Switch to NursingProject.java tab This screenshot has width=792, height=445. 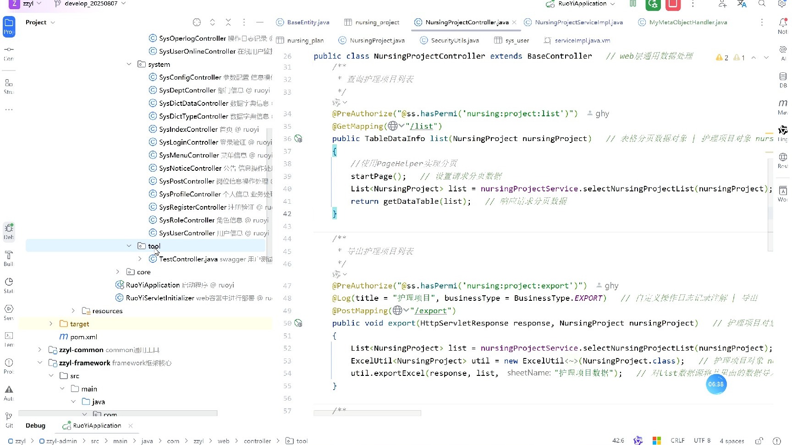[372, 40]
